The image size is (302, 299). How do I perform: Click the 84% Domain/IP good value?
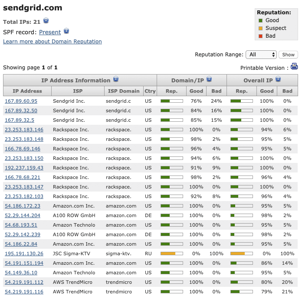coord(196,110)
